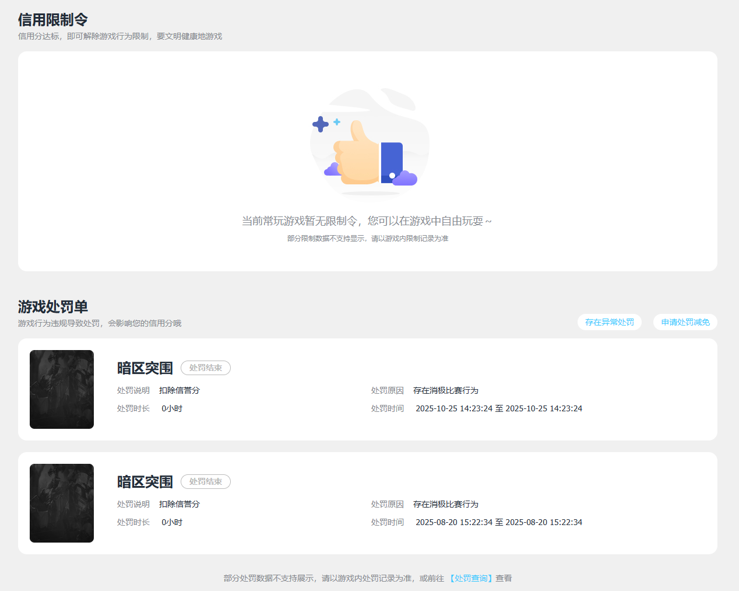739x591 pixels.
Task: Click the 处罚结束 badge on the 2025-10-25 penalty
Action: click(206, 368)
